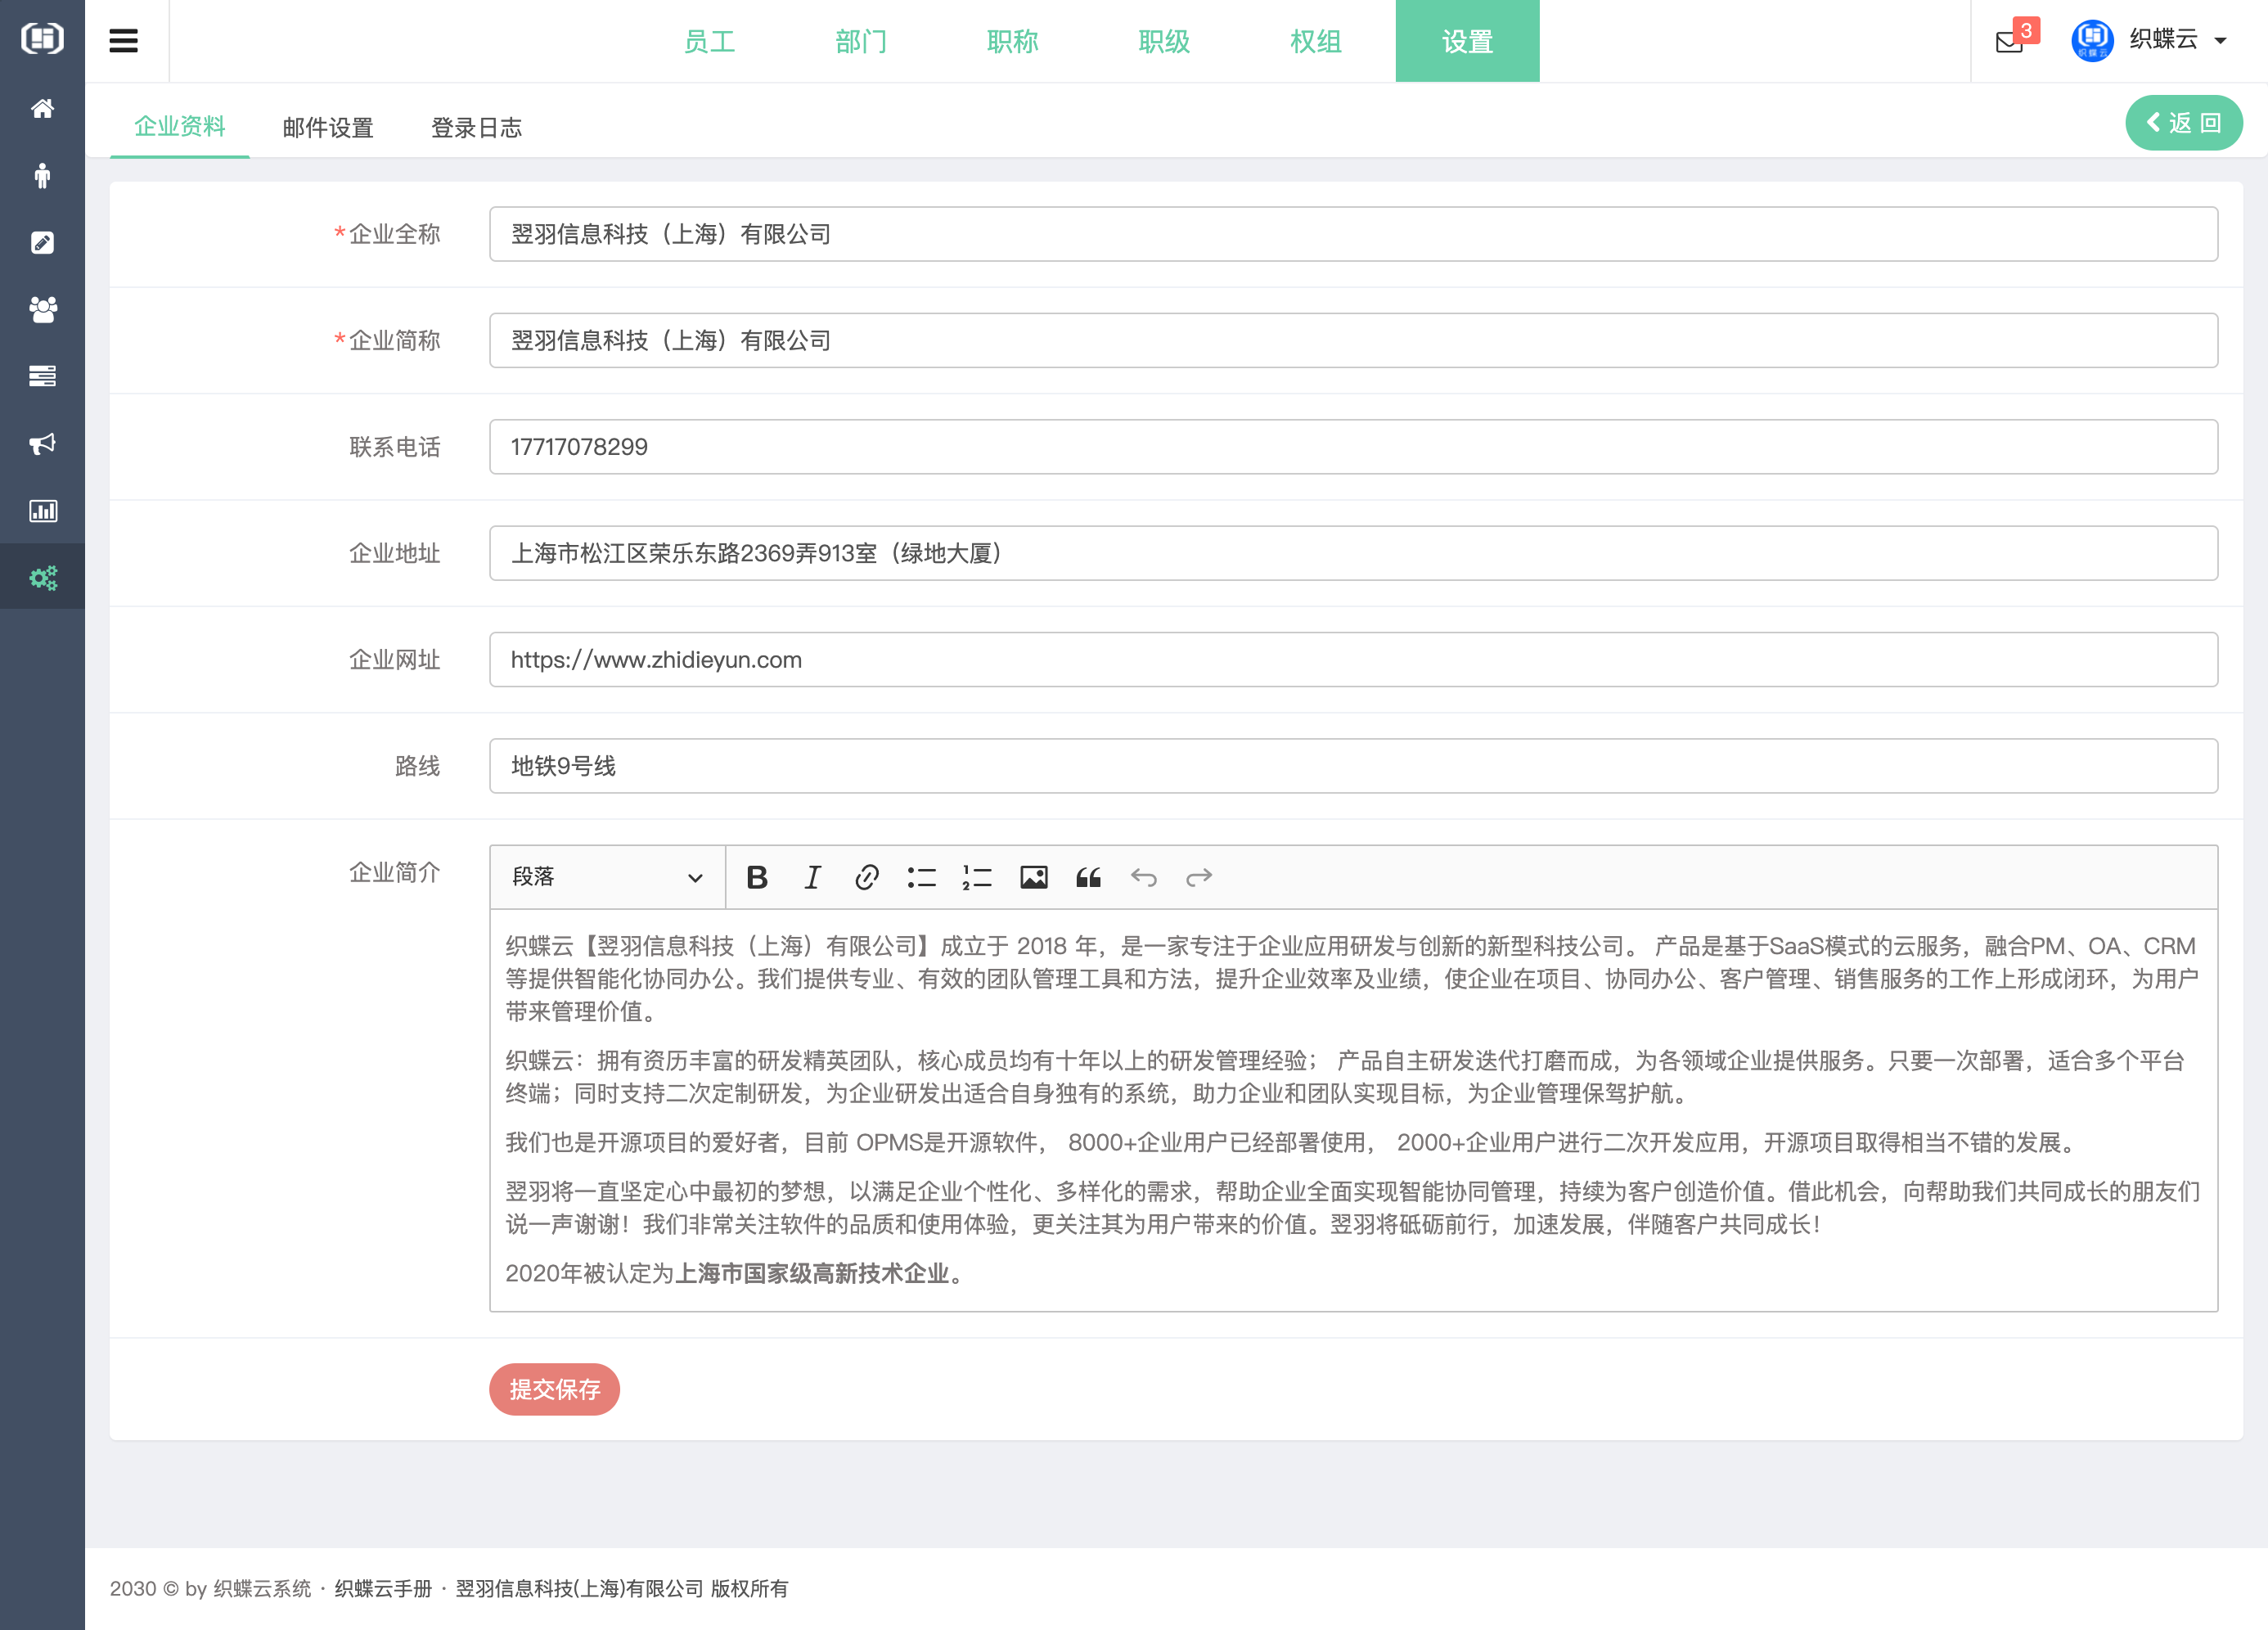Open the team members sidebar icon
The width and height of the screenshot is (2268, 1630).
coord(42,310)
